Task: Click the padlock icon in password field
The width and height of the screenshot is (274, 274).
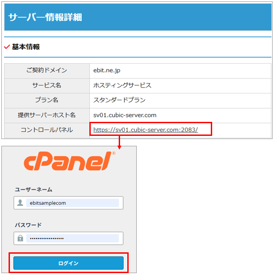Action: point(20,238)
